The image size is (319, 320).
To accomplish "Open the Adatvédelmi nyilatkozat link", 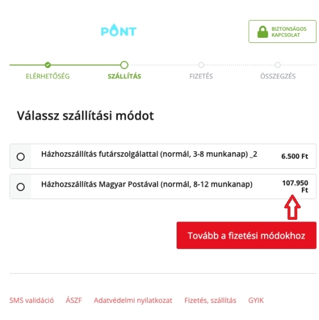I will pyautogui.click(x=133, y=301).
